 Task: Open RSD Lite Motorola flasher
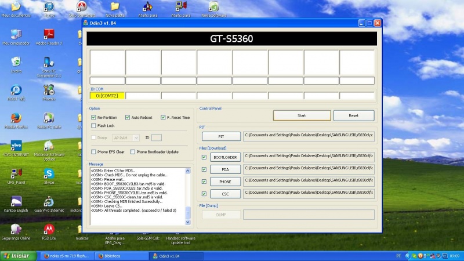[49, 231]
